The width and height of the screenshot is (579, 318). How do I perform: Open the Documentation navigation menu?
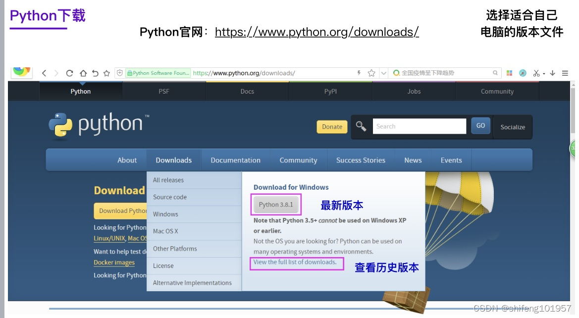236,160
